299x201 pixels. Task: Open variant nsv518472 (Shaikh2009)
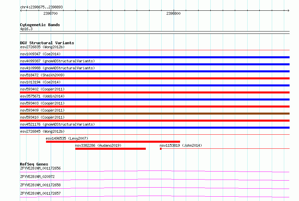pyautogui.click(x=42, y=75)
